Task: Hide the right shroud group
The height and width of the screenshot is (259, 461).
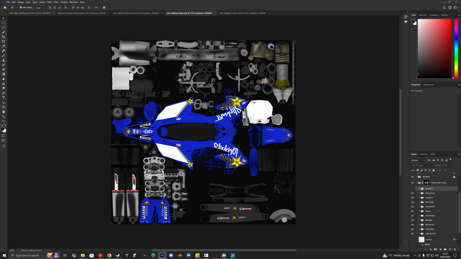Action: coord(412,234)
